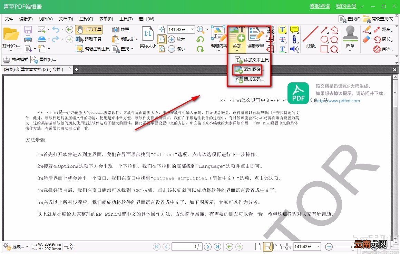Click Find (查找(F)) in menu bar right

coord(350,19)
